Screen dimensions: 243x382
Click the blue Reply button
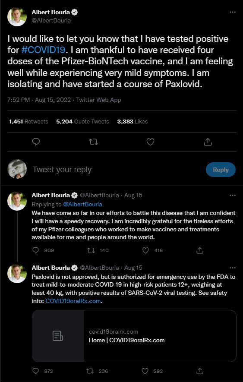point(221,170)
